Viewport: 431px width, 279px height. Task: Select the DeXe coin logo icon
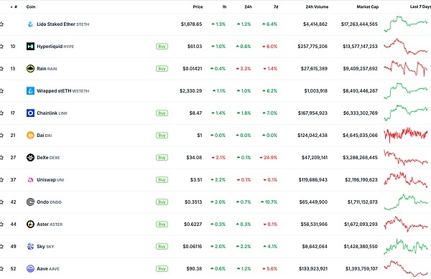click(30, 158)
